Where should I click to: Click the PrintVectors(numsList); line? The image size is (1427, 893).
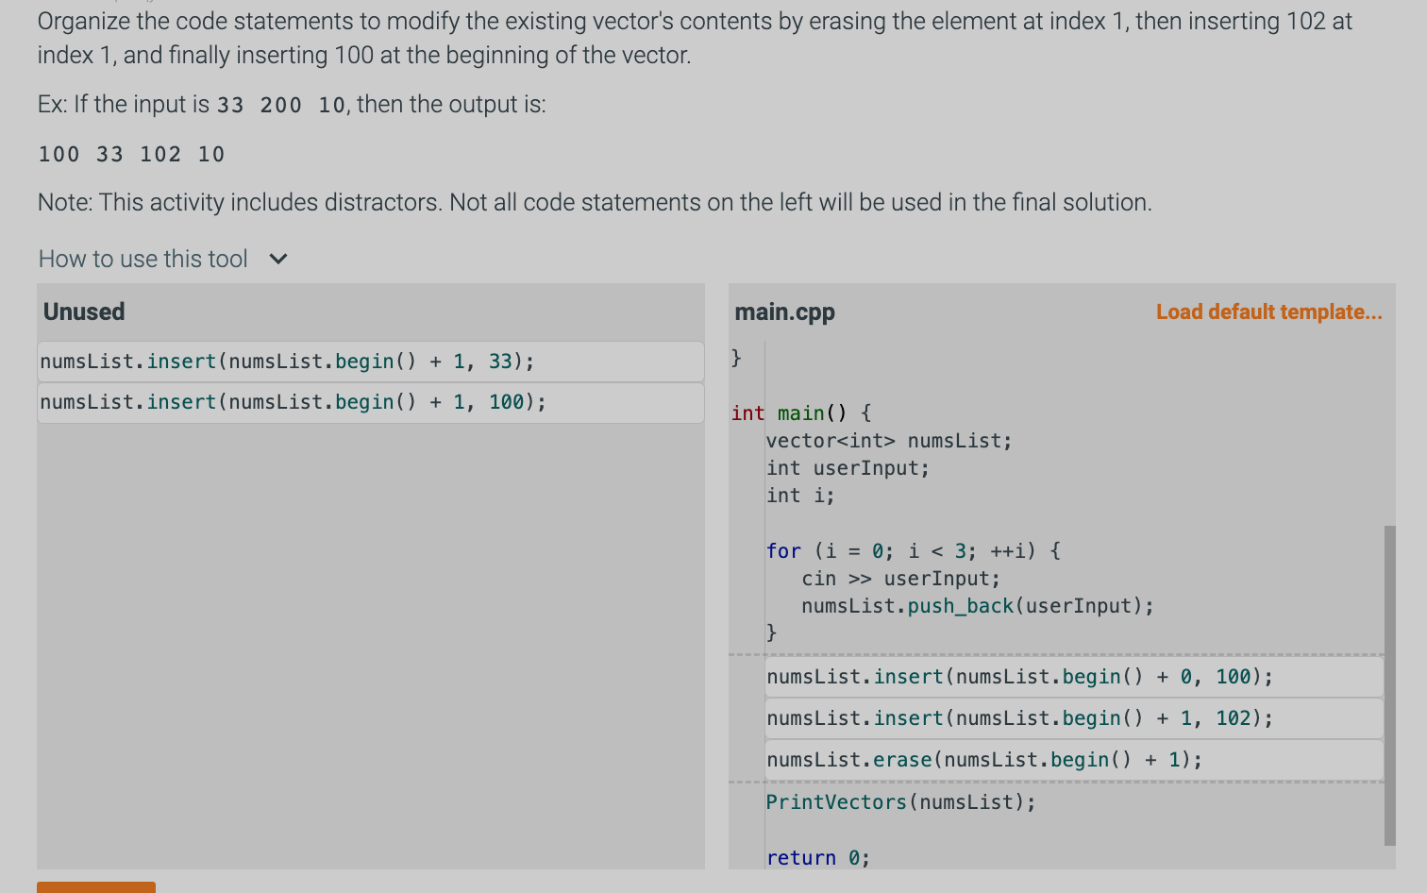[900, 802]
